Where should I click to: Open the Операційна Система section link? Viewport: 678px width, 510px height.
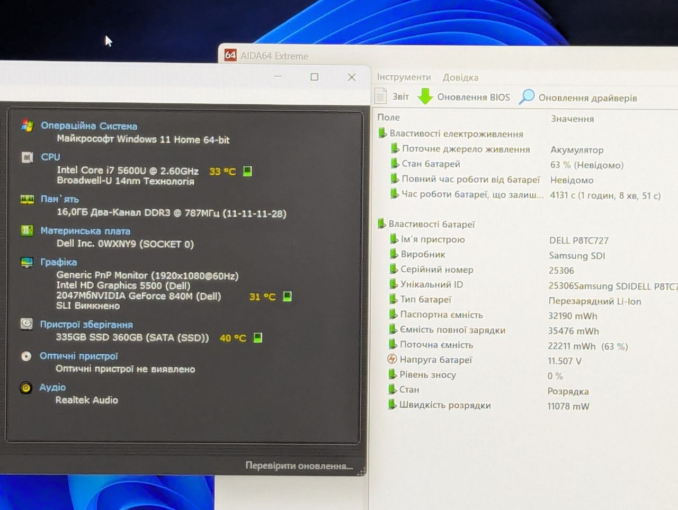tap(89, 126)
